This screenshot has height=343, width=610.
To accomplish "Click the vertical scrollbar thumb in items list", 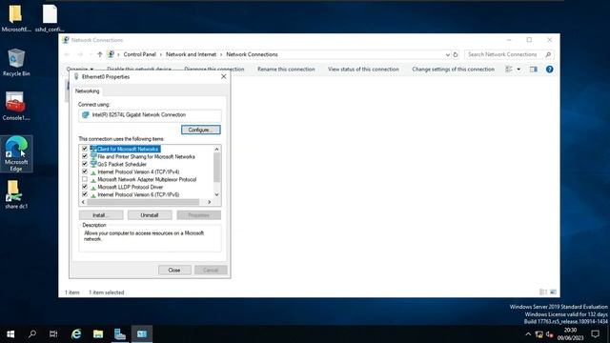I will tap(216, 168).
